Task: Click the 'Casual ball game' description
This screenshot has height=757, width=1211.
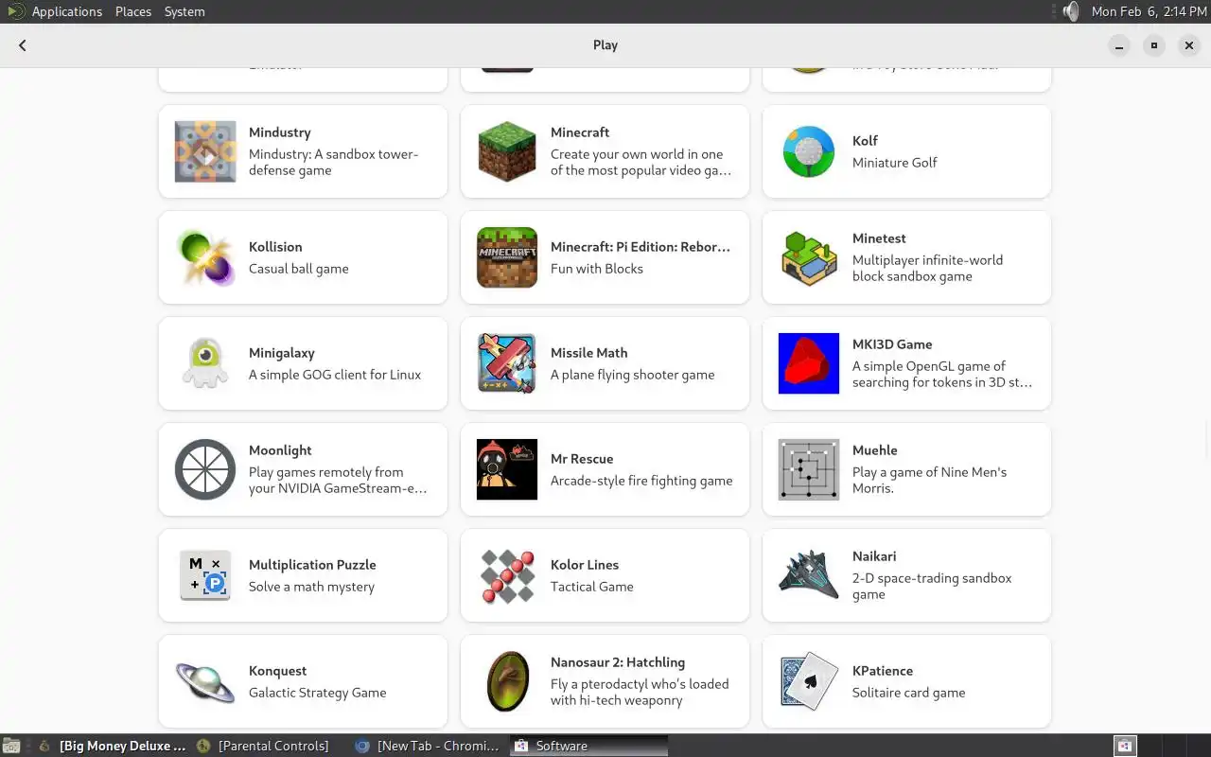Action: pyautogui.click(x=299, y=269)
